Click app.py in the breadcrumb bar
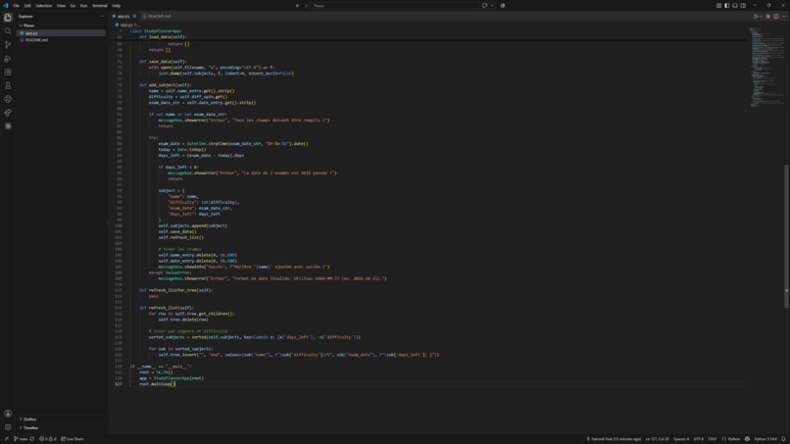Screen dimensions: 790x444 click(x=124, y=25)
